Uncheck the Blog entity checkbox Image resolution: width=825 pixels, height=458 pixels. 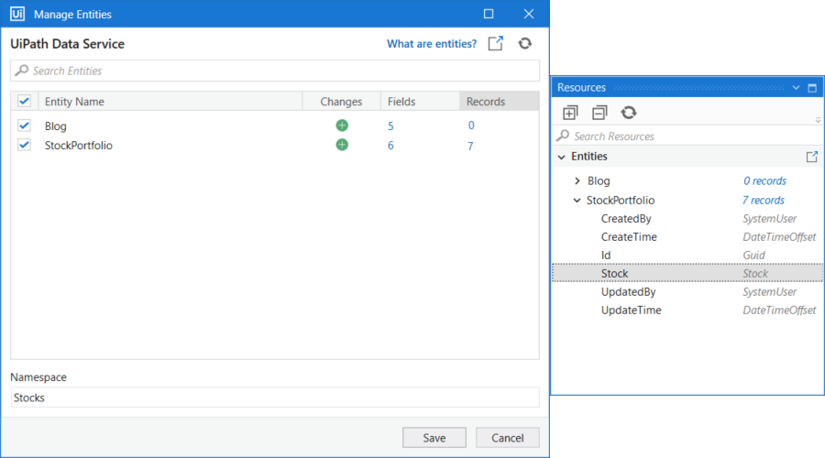[24, 125]
